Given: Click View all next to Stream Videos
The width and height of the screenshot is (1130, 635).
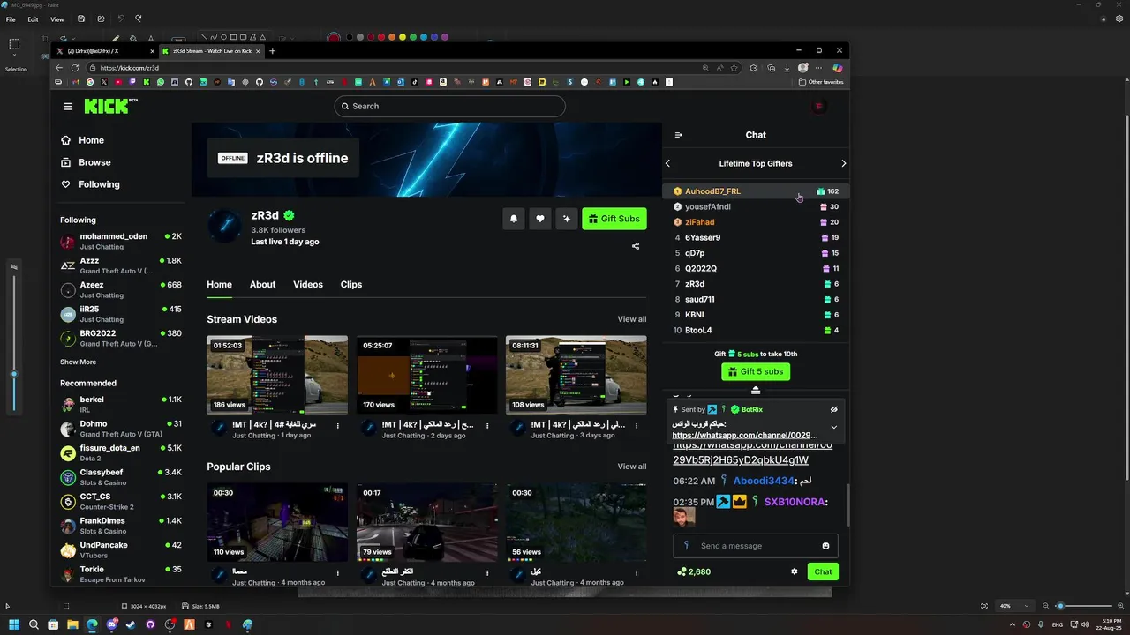Looking at the screenshot, I should [631, 319].
